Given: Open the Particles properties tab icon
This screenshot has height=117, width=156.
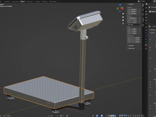Looking at the screenshot, I should tap(146, 33).
